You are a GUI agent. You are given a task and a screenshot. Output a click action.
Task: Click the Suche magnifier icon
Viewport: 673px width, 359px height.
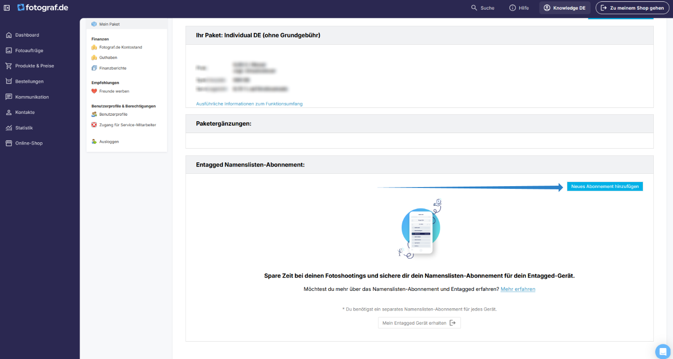(x=474, y=8)
